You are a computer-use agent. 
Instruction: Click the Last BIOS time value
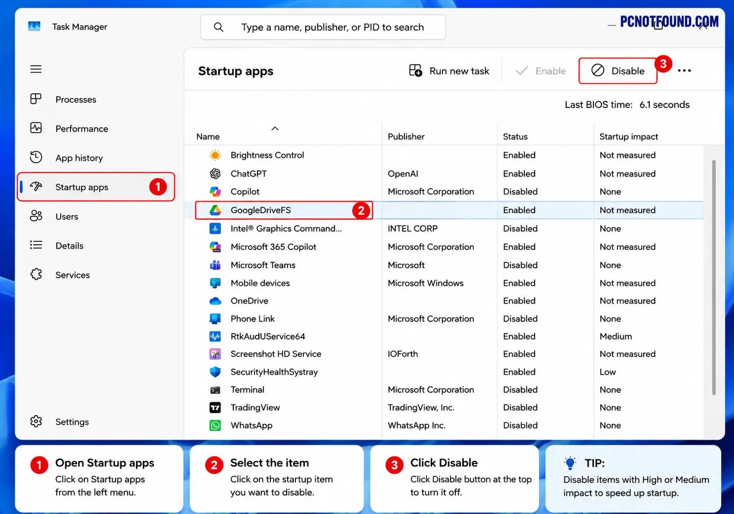pyautogui.click(x=664, y=105)
